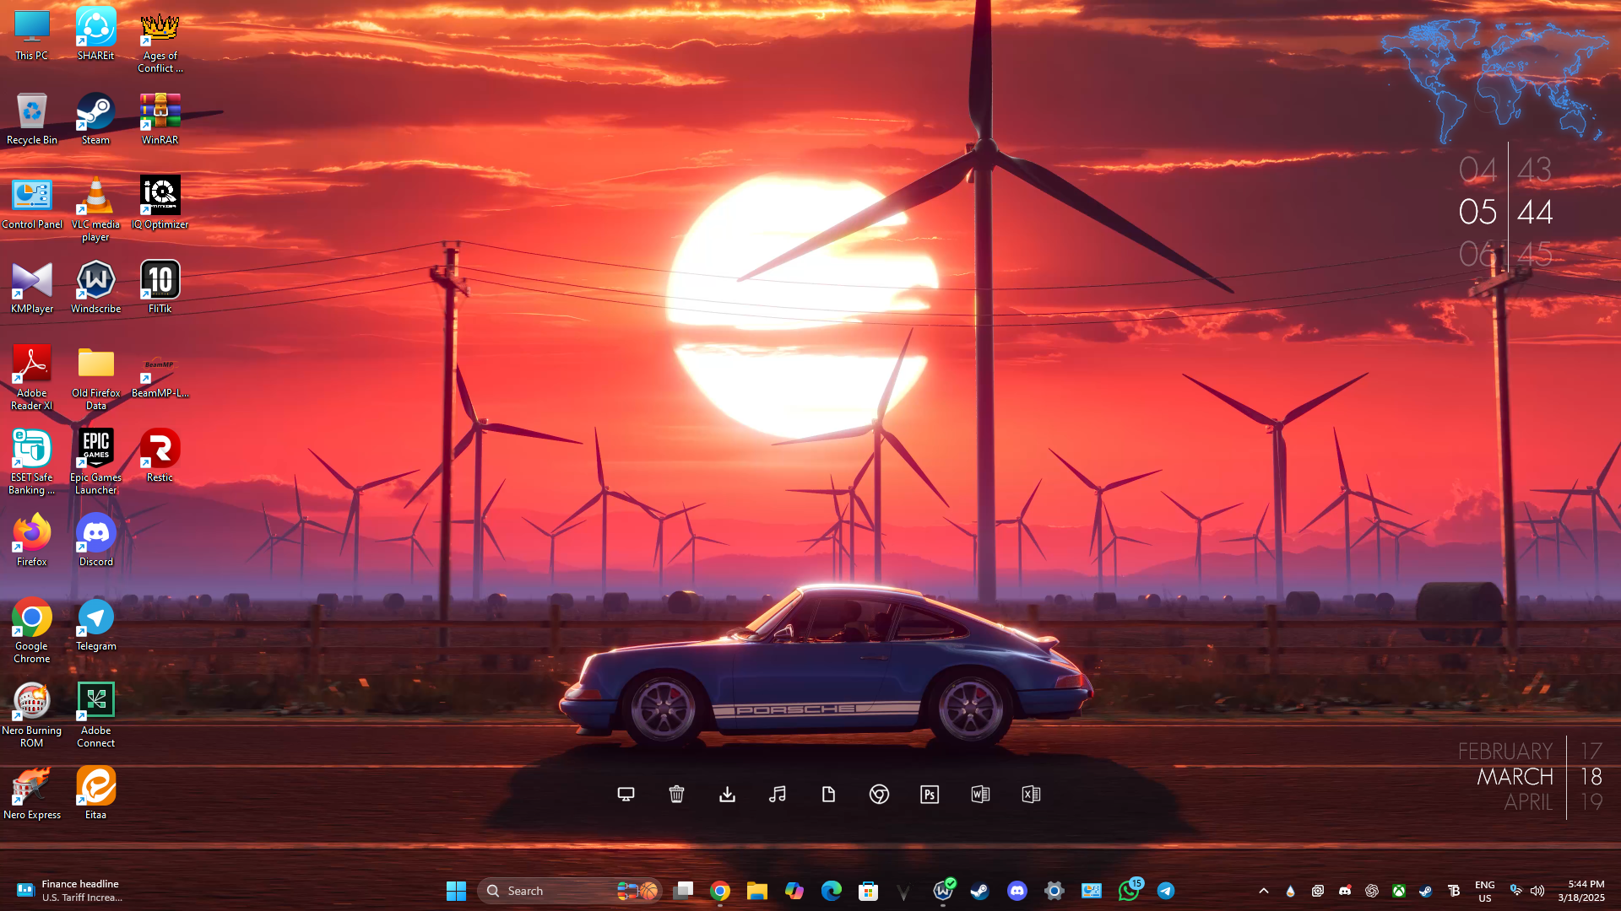Select the Ages of Conflict shortcut
This screenshot has width=1621, height=911.
[x=160, y=42]
